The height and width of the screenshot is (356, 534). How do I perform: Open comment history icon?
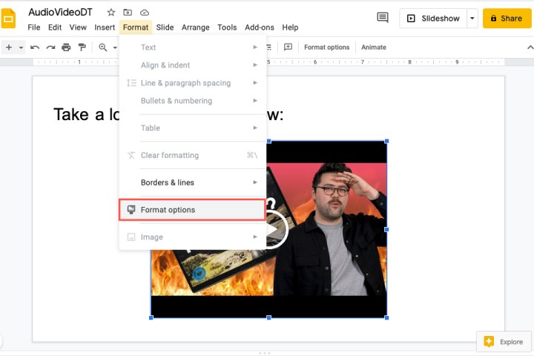tap(383, 18)
